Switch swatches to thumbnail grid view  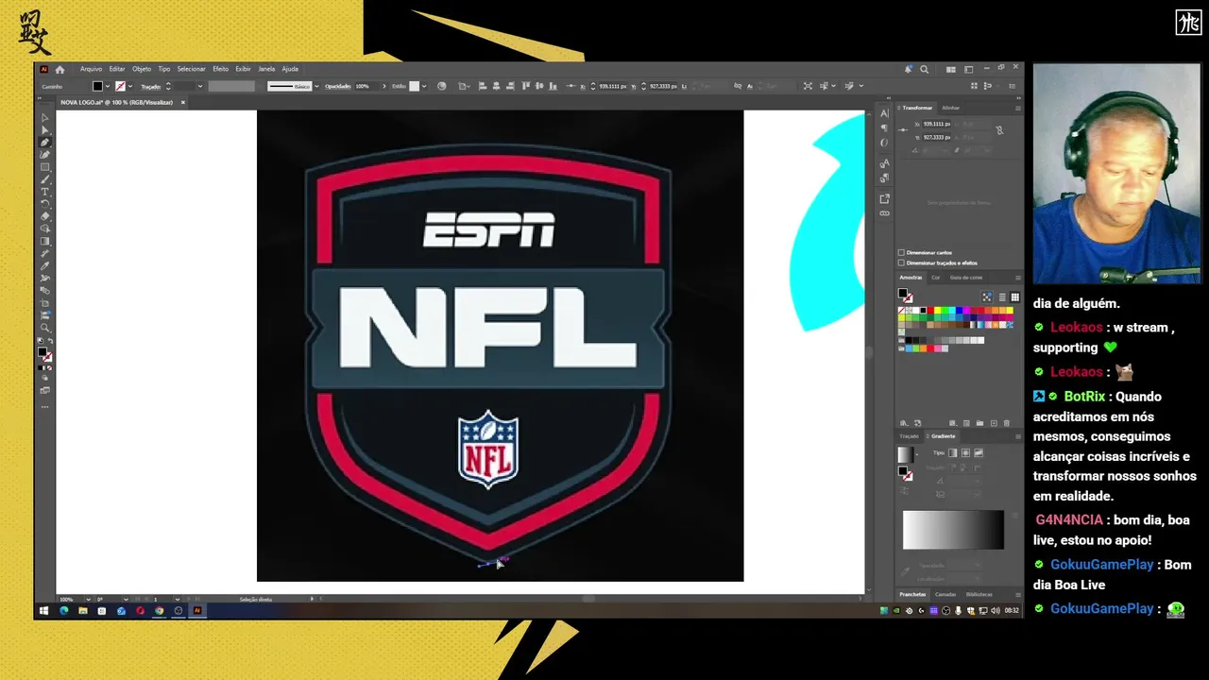[x=1015, y=297]
